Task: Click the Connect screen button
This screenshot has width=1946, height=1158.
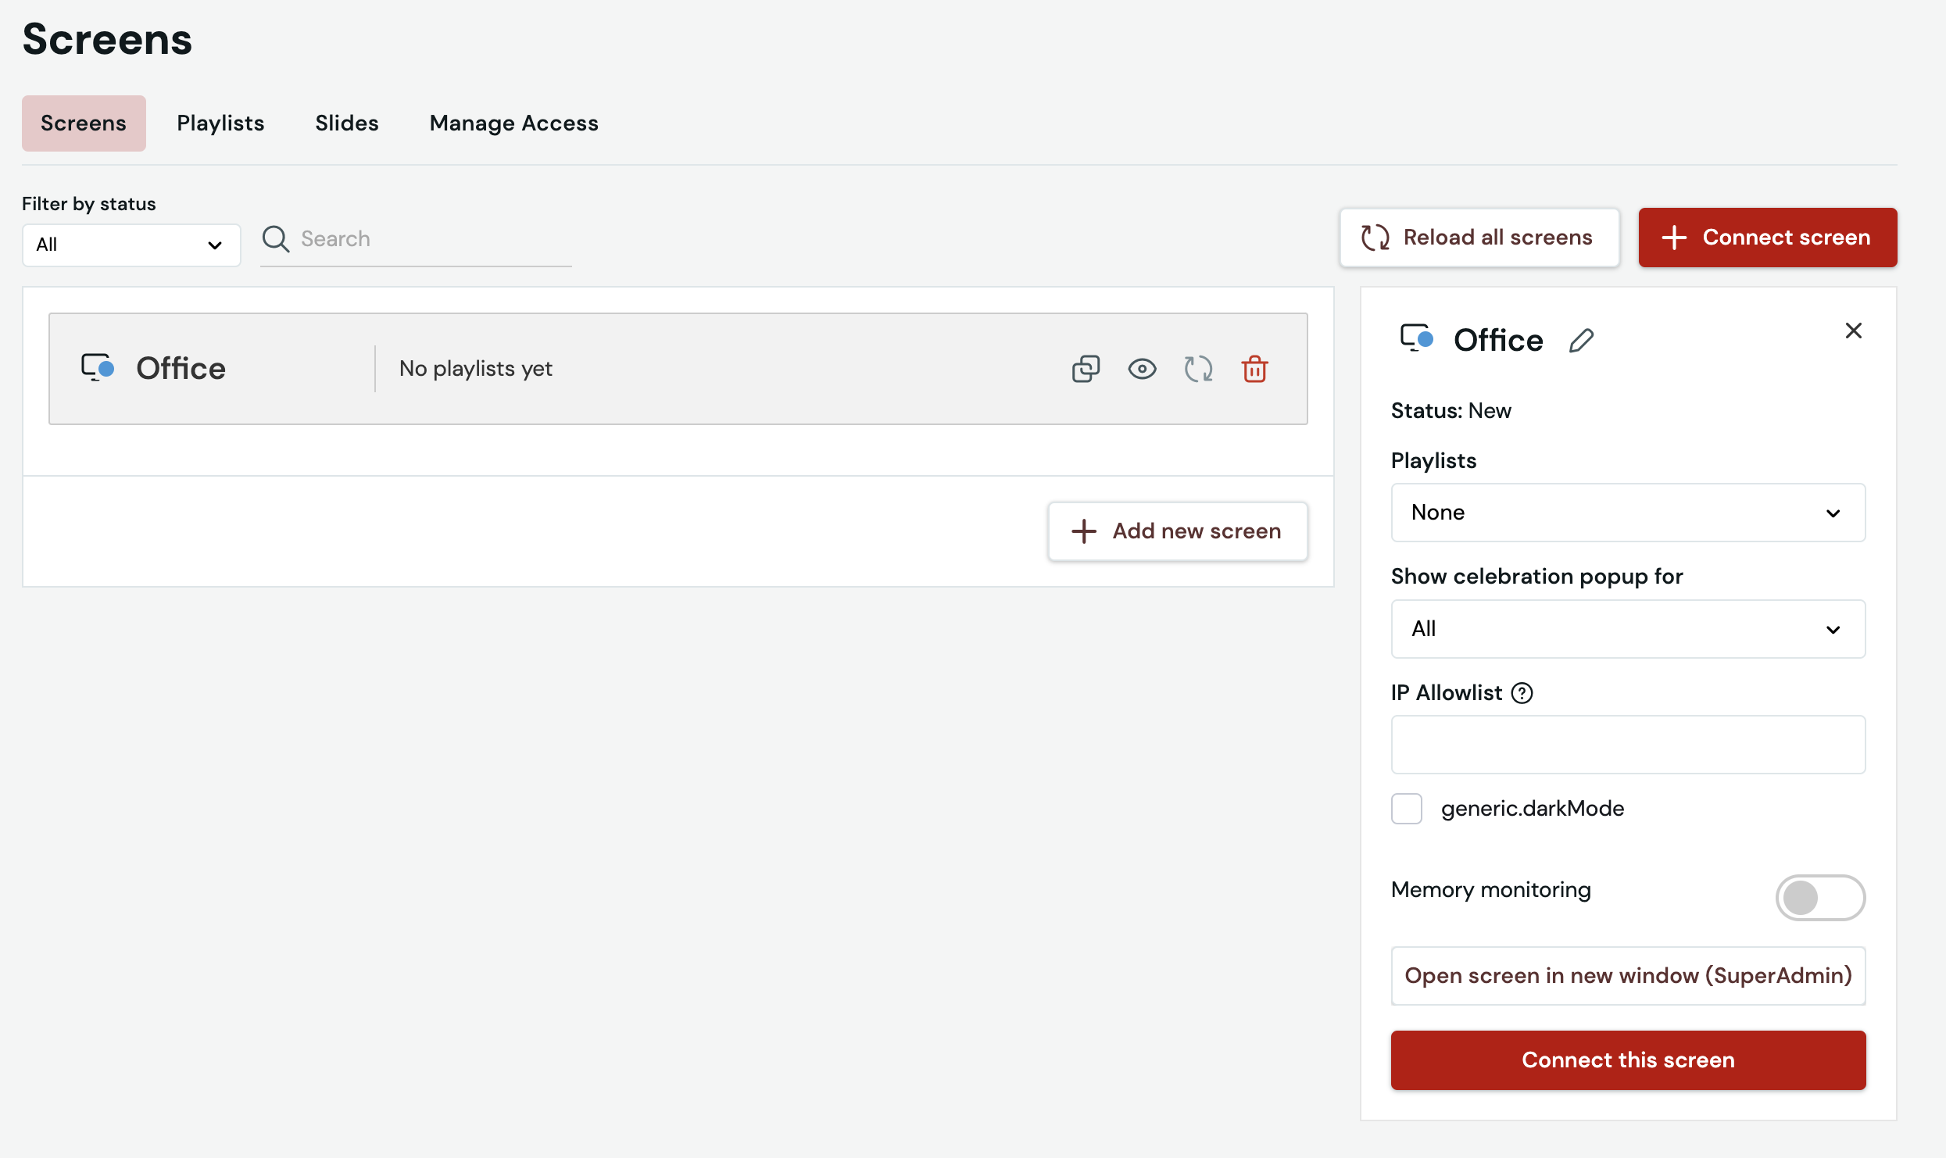Action: coord(1768,238)
